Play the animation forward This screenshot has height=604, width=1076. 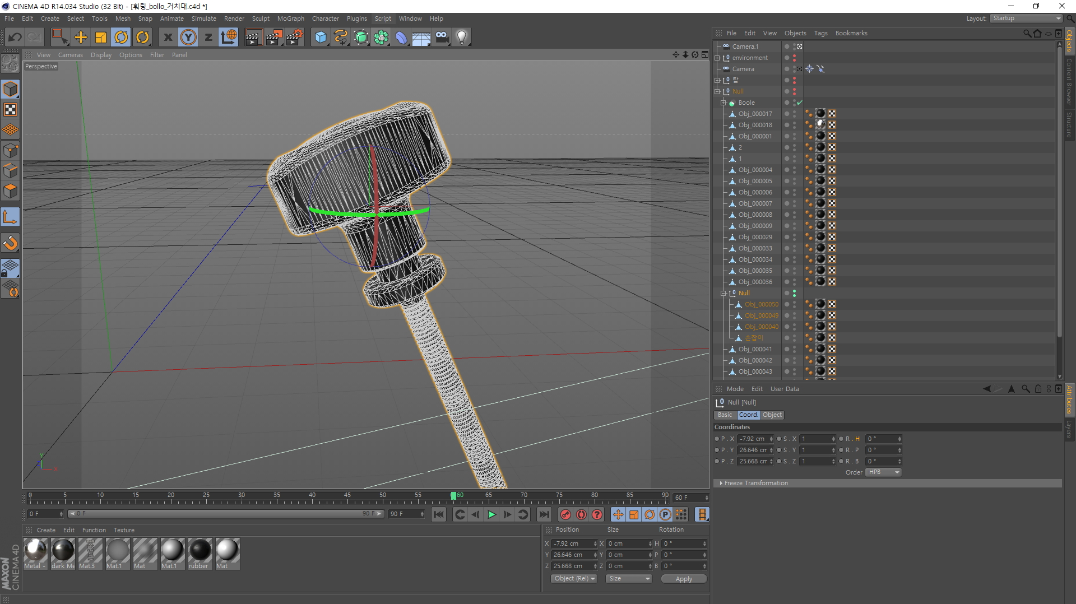(491, 514)
